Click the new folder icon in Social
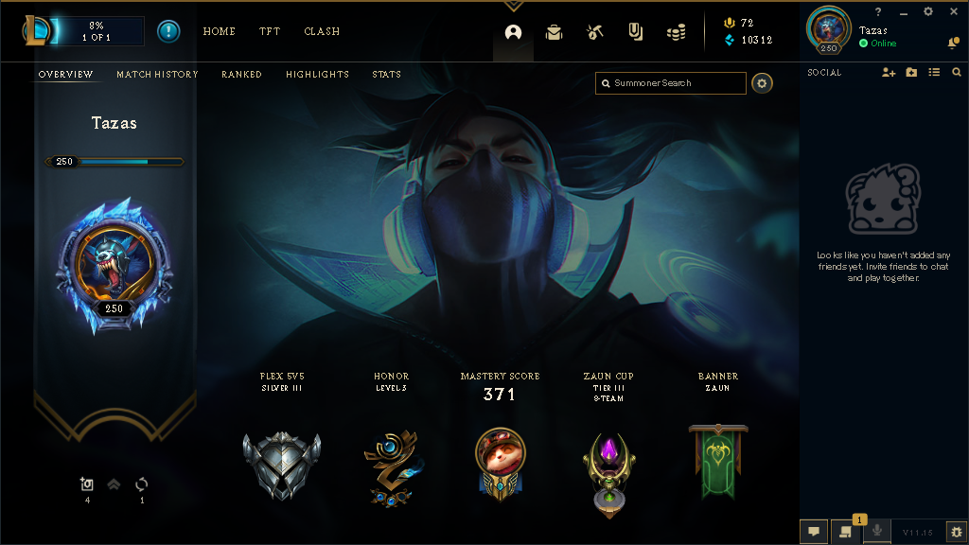 [911, 72]
